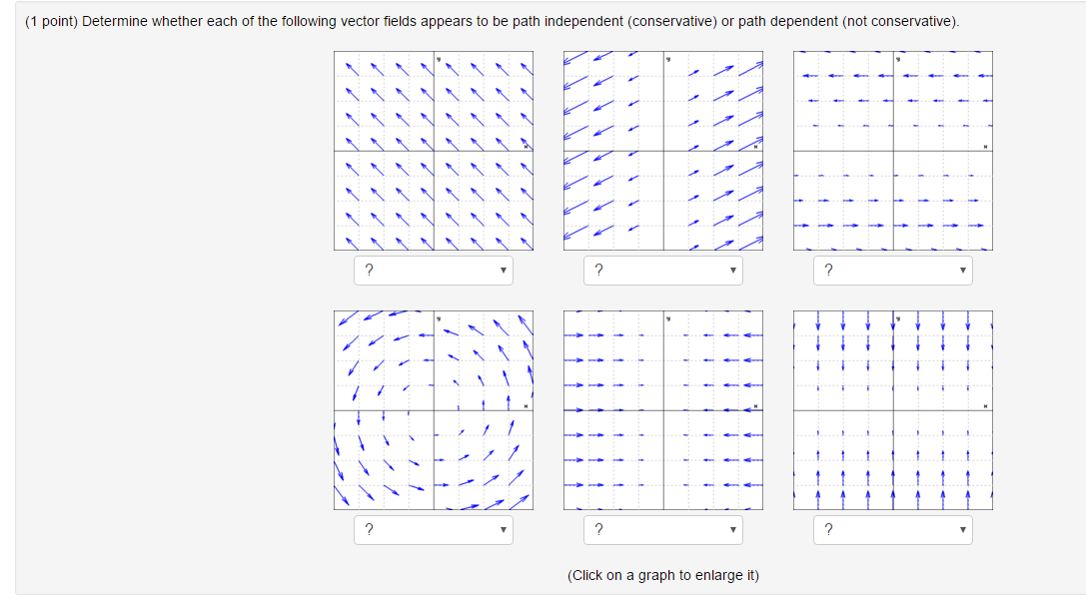Enlarge the top-left diagonal vector field graph
The height and width of the screenshot is (597, 1086).
(x=434, y=151)
